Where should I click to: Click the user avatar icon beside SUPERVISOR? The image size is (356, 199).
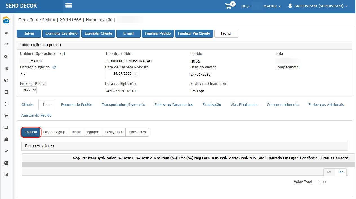(290, 6)
